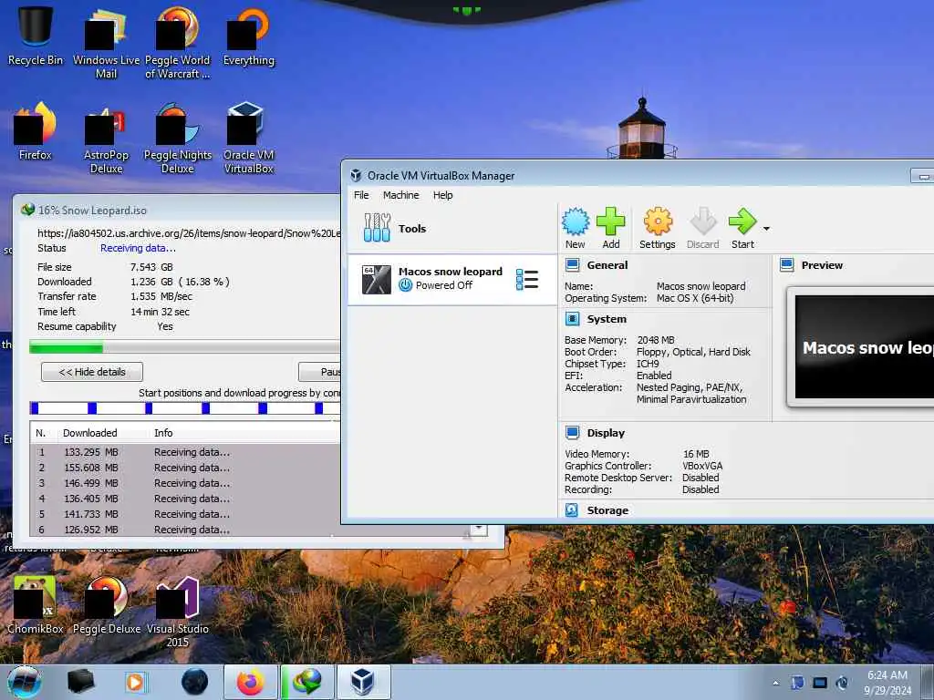Select the Visual Studio 2015 desktop shortcut
The height and width of the screenshot is (700, 934).
(178, 612)
